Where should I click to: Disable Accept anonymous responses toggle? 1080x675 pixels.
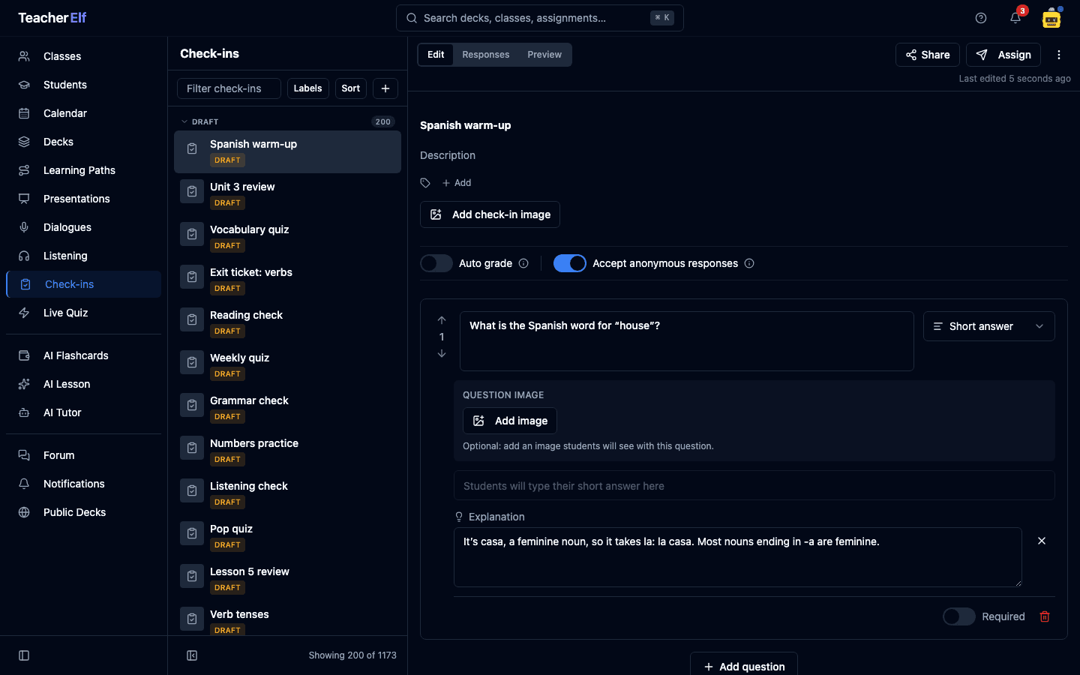click(x=570, y=263)
